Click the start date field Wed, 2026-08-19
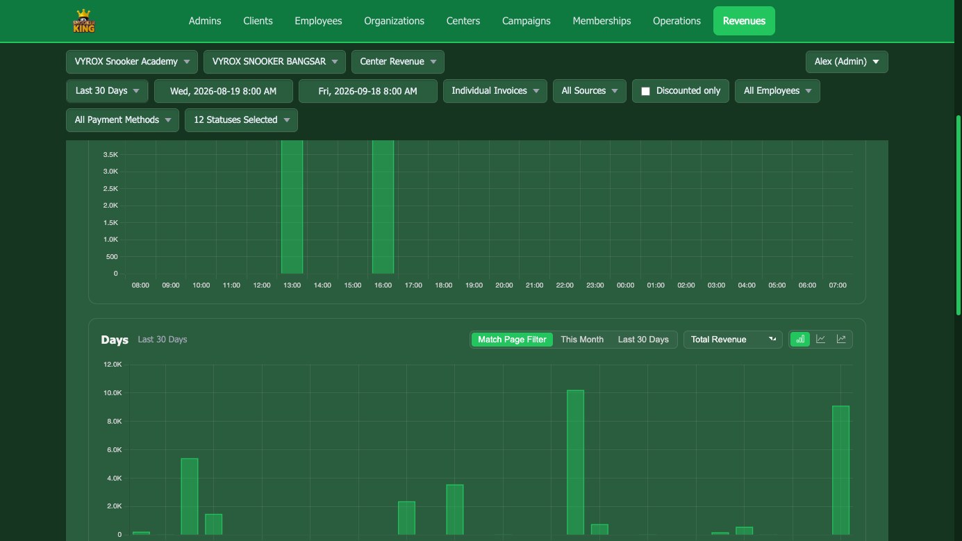 click(x=223, y=91)
